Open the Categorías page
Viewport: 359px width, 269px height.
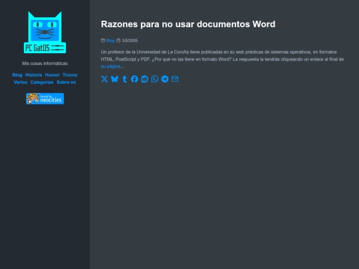[42, 82]
